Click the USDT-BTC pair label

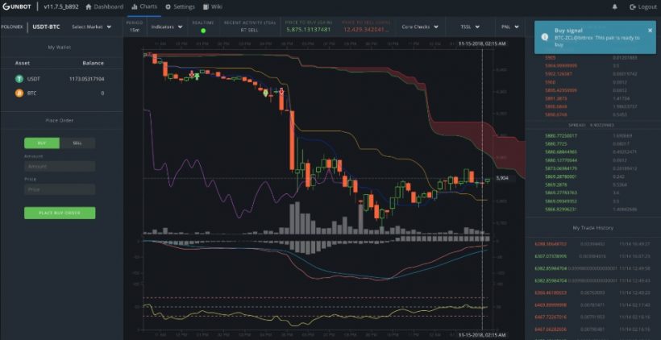[46, 27]
